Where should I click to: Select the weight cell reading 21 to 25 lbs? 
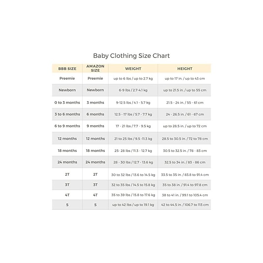(x=133, y=139)
